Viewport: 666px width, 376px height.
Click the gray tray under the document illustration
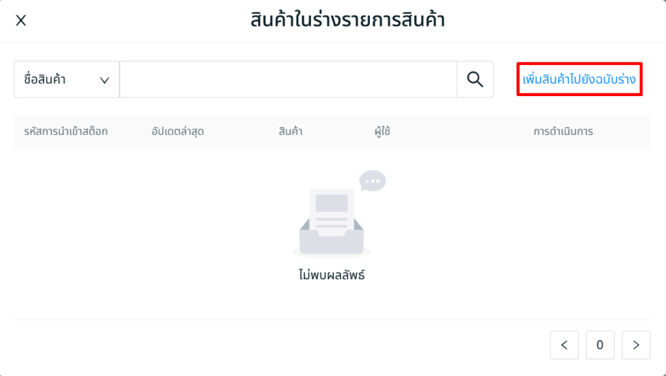(x=332, y=240)
